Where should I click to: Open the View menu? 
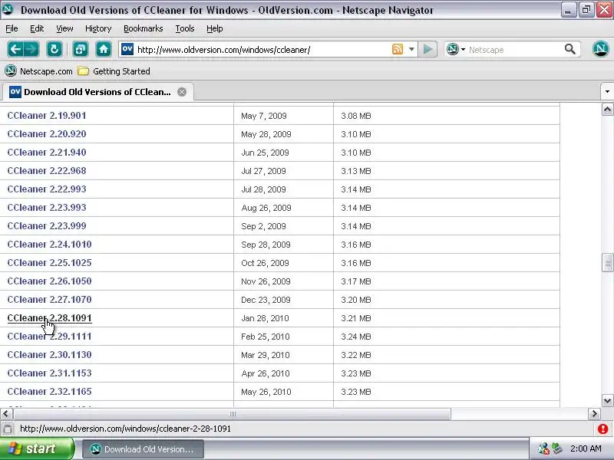click(64, 28)
